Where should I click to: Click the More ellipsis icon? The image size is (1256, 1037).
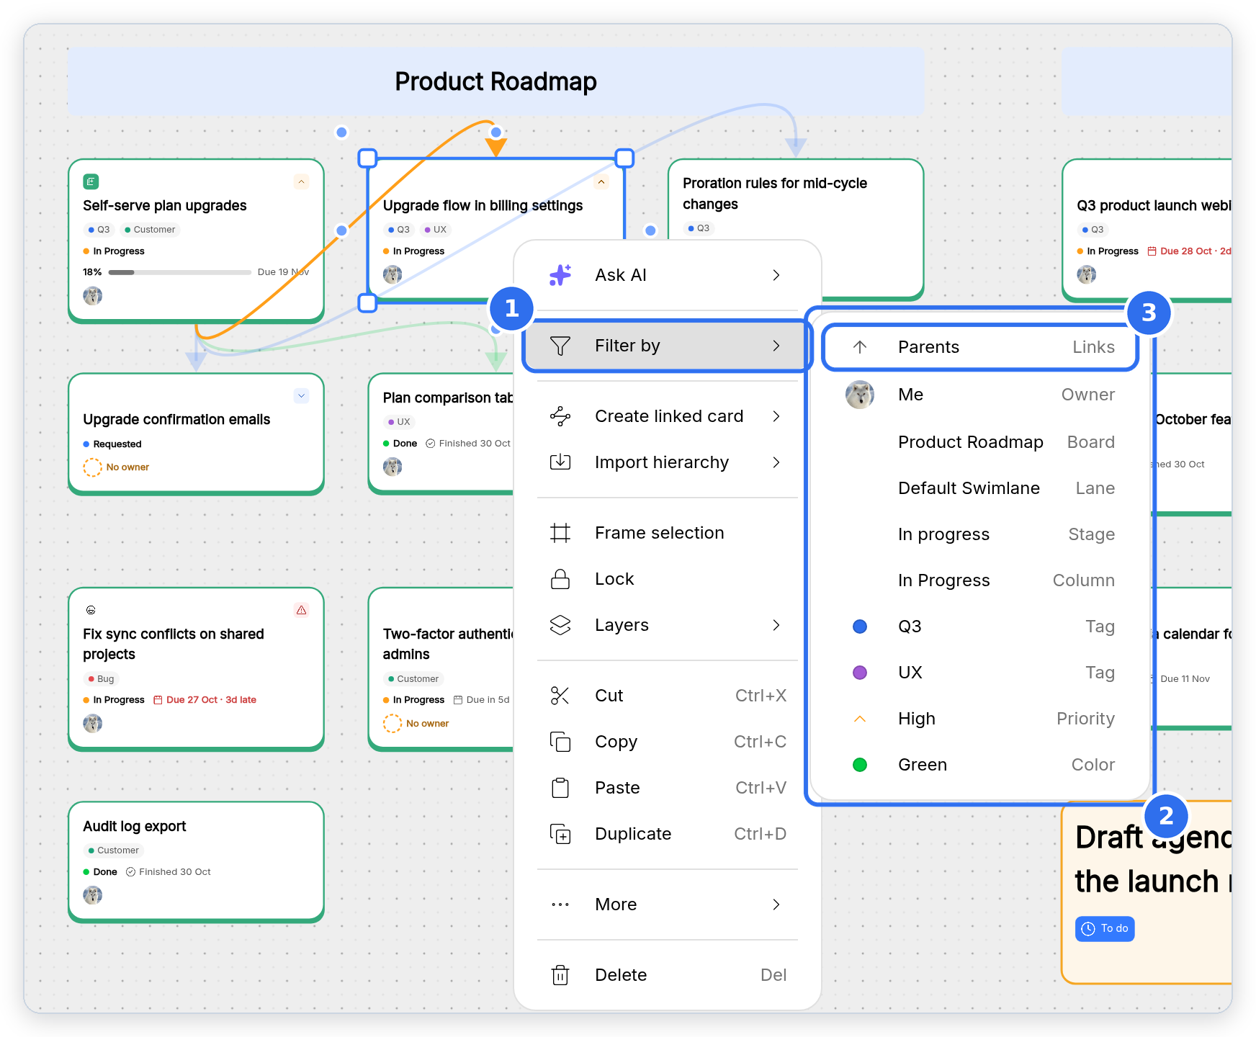(x=560, y=904)
